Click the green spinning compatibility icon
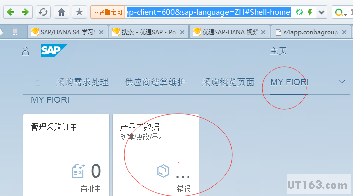 [x=299, y=12]
